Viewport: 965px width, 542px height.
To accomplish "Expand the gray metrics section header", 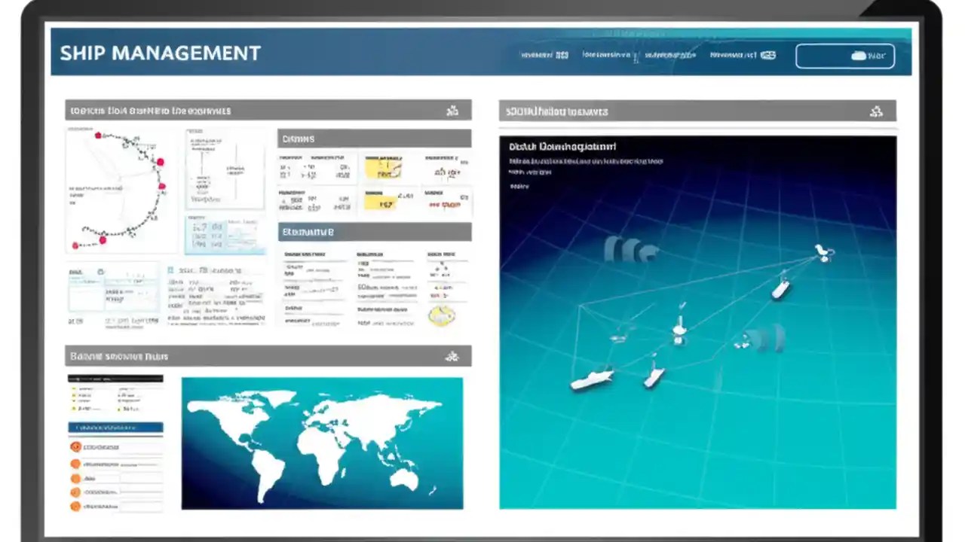I will click(375, 139).
